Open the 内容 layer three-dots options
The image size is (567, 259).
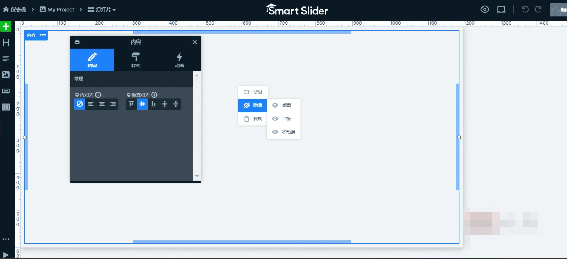43,35
